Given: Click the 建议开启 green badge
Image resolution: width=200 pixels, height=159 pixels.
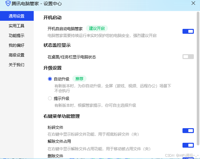Looking at the screenshot, I should [x=97, y=28].
